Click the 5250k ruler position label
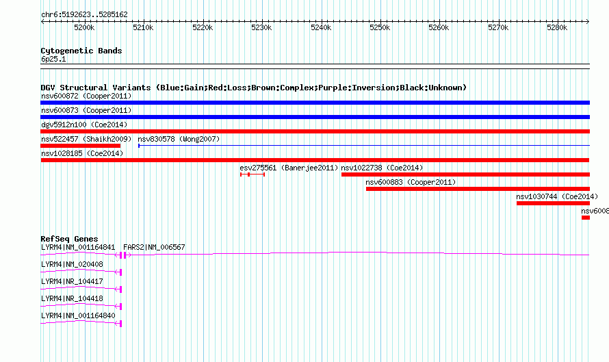This screenshot has height=362, width=609. coord(380,27)
